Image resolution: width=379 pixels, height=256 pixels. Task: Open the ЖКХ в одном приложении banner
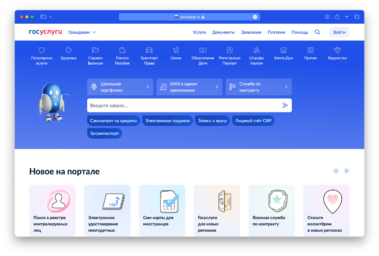pyautogui.click(x=189, y=87)
